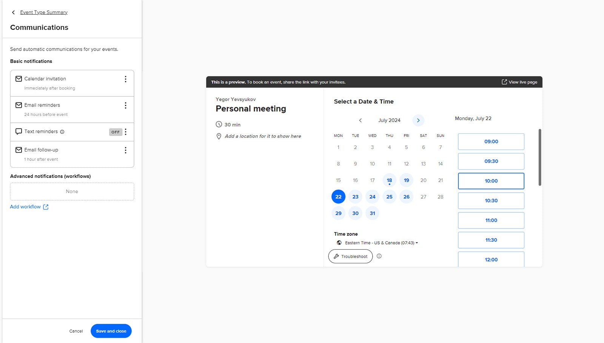The image size is (604, 343).
Task: Click the Email follow-up row label
Action: pyautogui.click(x=41, y=150)
